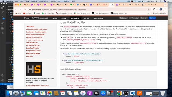172x97 pixels.
Task: Click the main* branch status bar item
Action: 5,84
